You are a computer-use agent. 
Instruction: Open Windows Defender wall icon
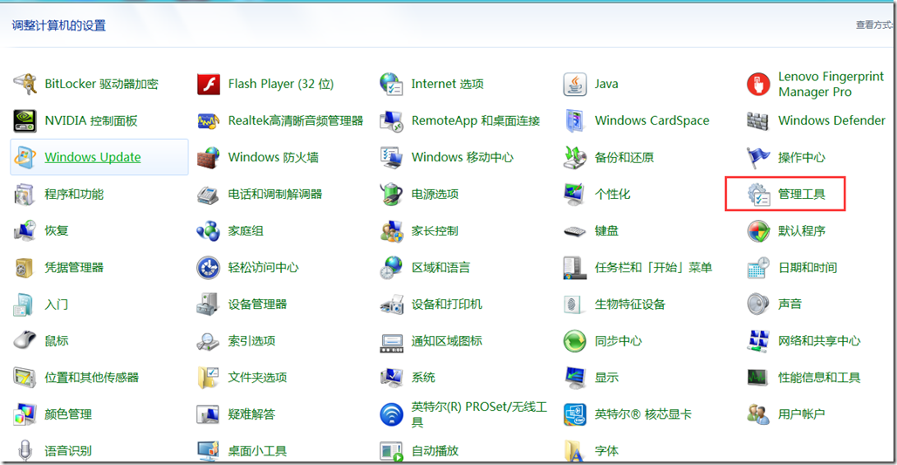click(x=758, y=120)
